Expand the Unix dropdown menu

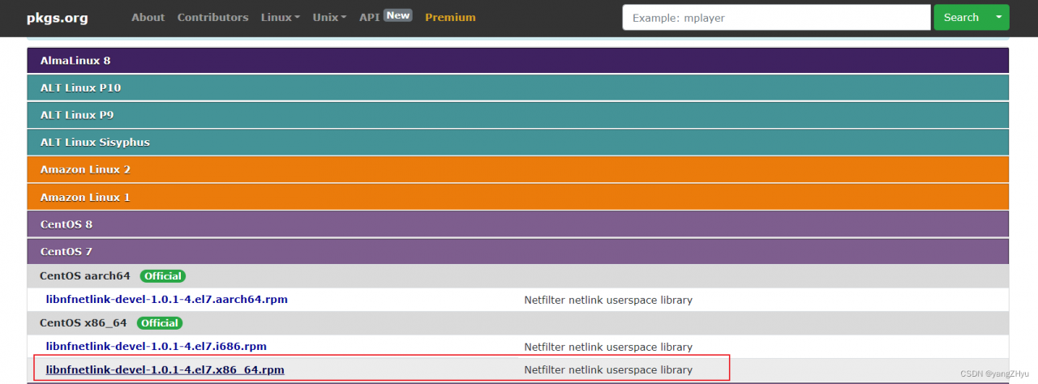pyautogui.click(x=330, y=17)
